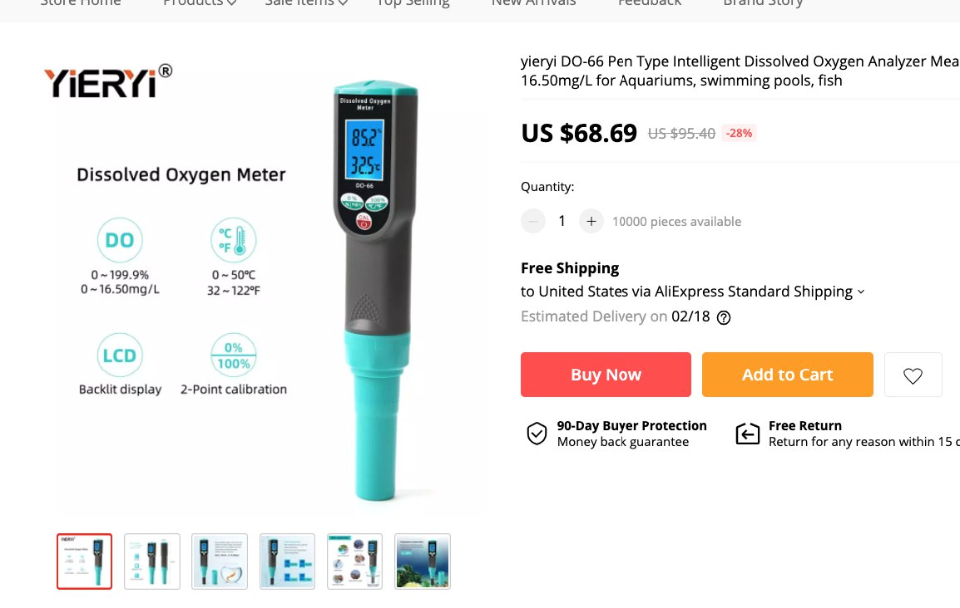Viewport: 960px width, 608px height.
Task: Open the Brand Story page
Action: click(x=763, y=3)
